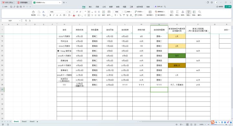Screen dimensions: 233x126
Task: Open the filter arrow on the 活动开始 header
Action: coord(116,33)
